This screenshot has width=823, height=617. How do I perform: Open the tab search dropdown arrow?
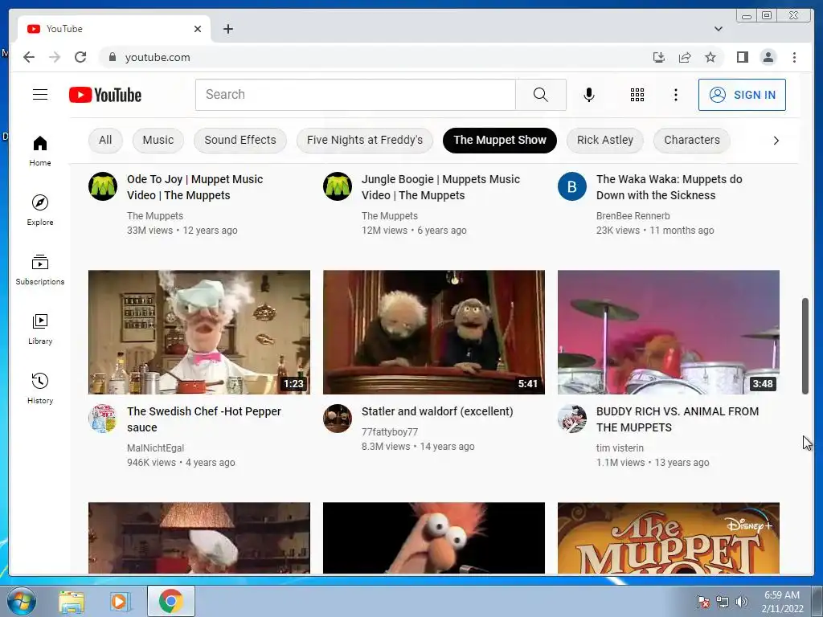718,29
